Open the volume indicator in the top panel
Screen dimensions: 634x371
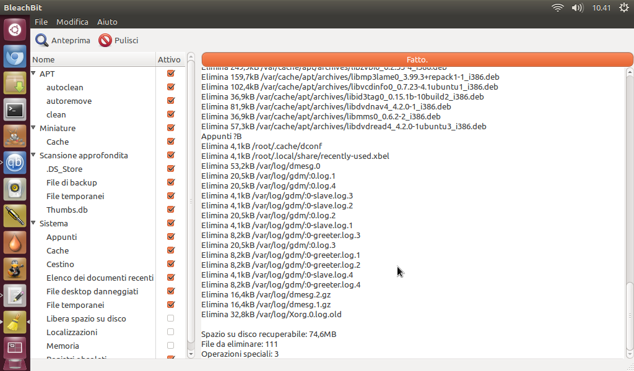coord(578,7)
